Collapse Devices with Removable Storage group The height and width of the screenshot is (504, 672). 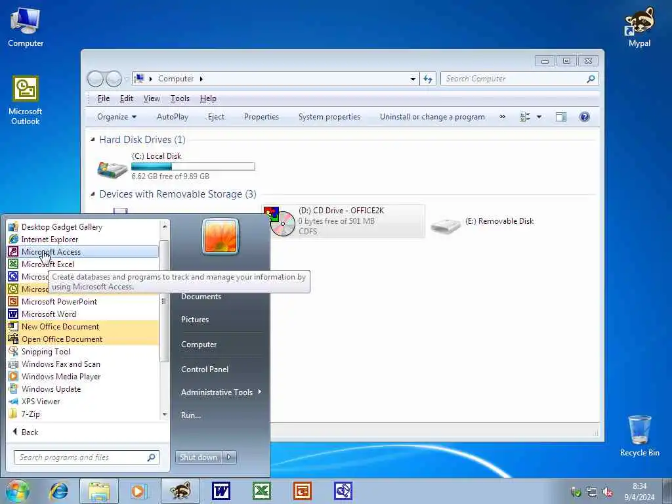pyautogui.click(x=93, y=194)
